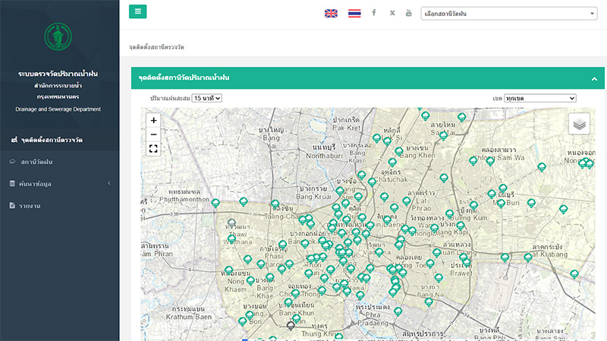Switch language to English via UK flag
This screenshot has width=607, height=341.
pyautogui.click(x=331, y=14)
